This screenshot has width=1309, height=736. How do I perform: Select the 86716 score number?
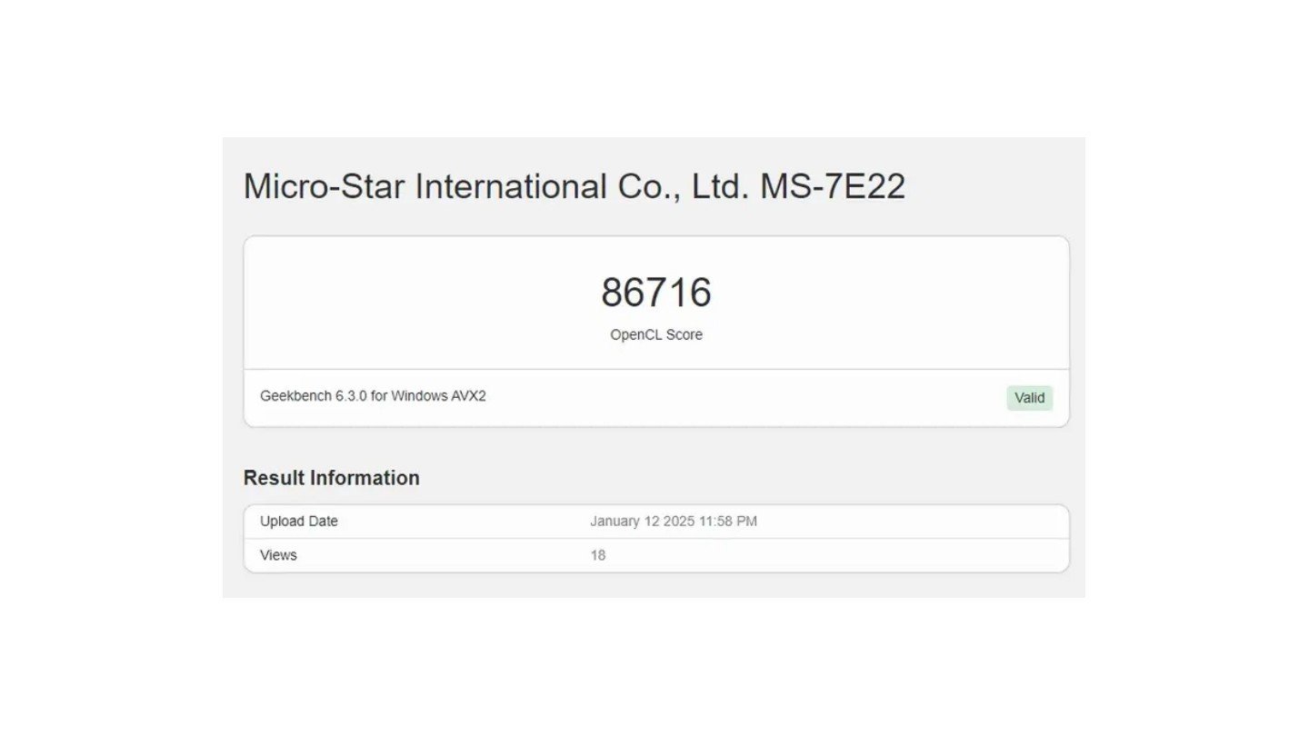click(x=655, y=293)
